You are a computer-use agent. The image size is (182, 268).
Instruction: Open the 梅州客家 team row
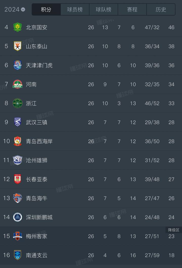(x=91, y=236)
